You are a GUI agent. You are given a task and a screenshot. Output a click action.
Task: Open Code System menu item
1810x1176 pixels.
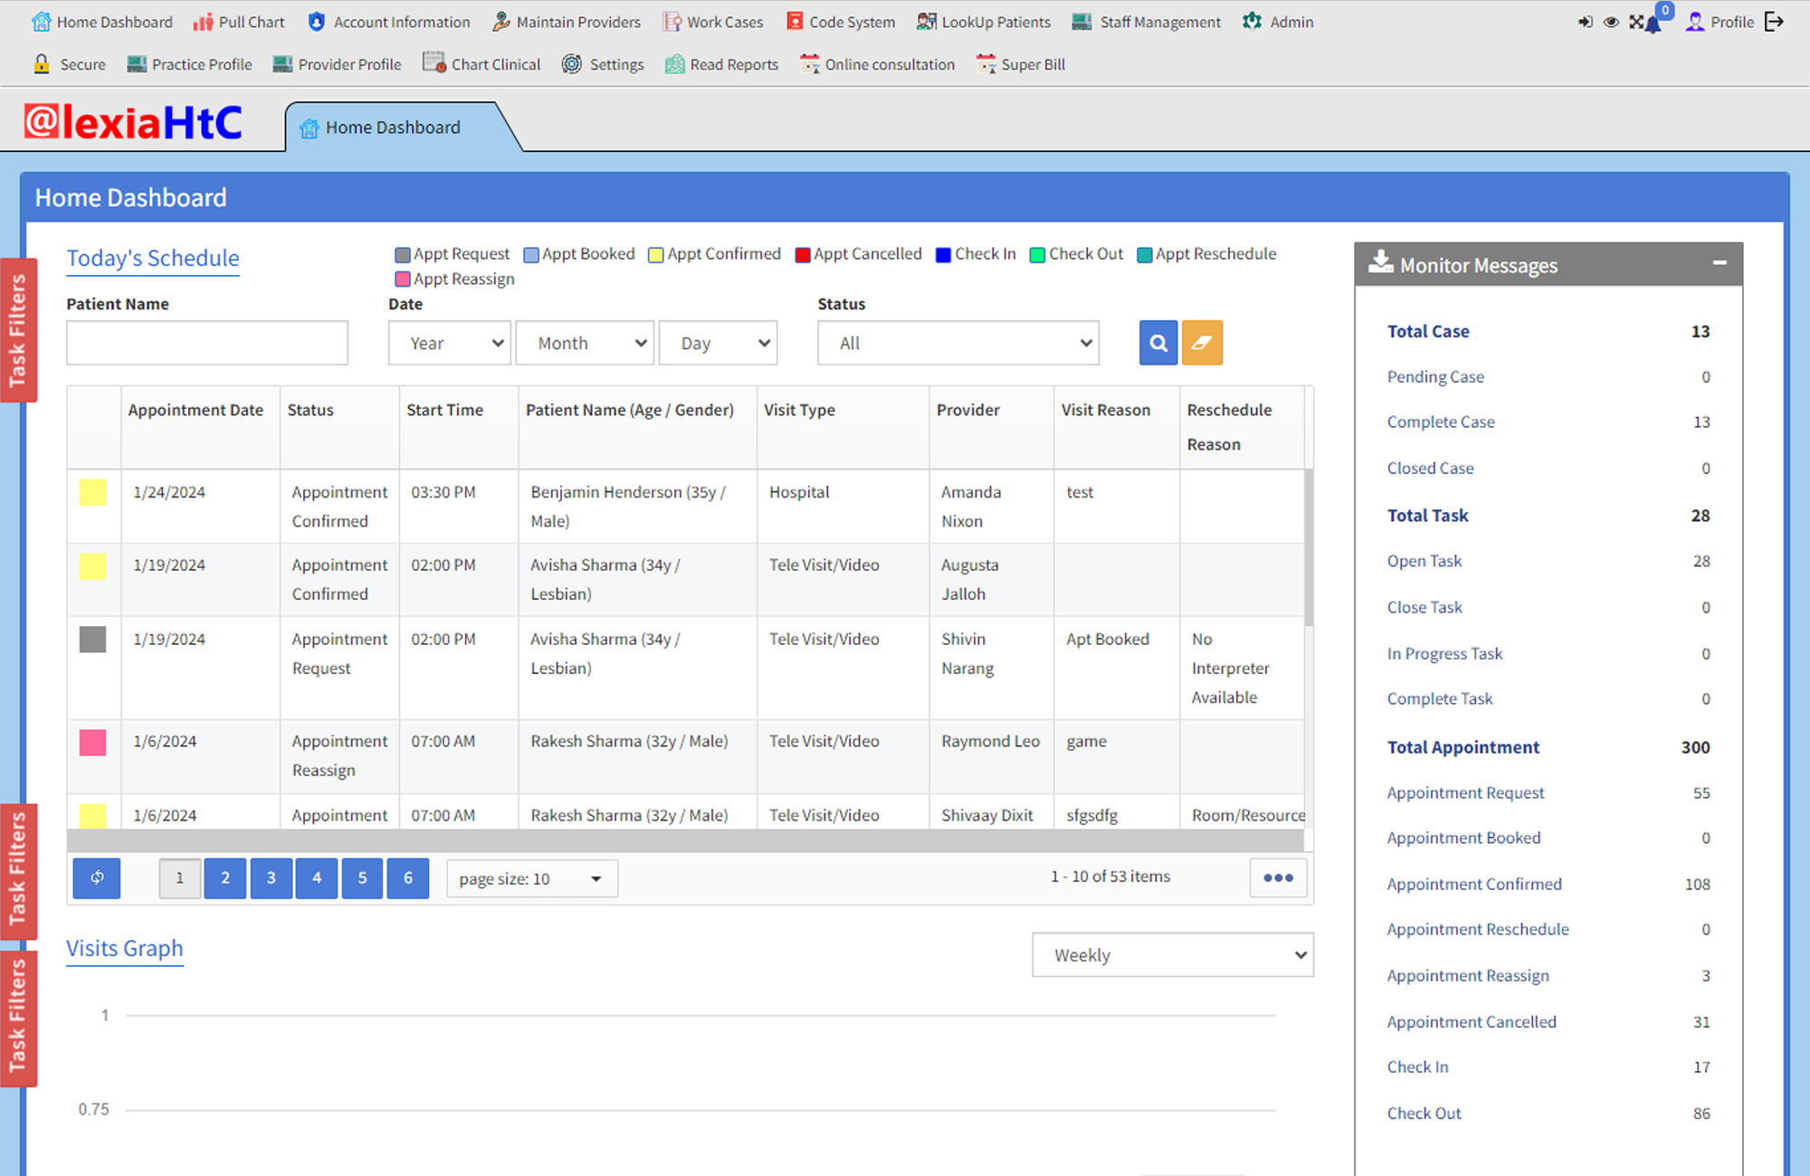[841, 22]
